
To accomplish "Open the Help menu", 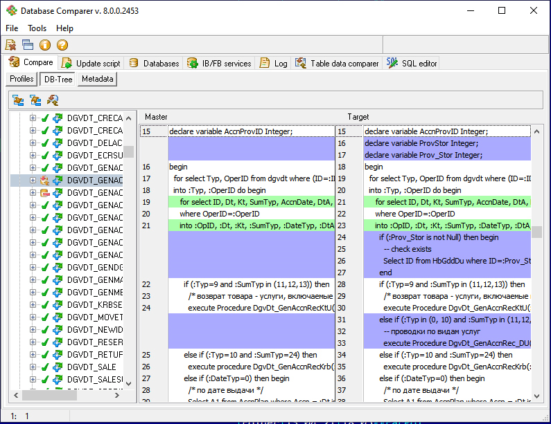I will coord(64,28).
